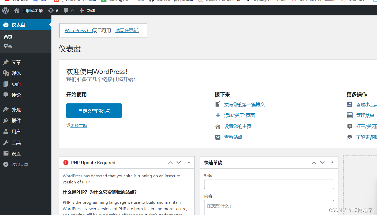
Task: Open the 查看站点 link
Action: [233, 137]
